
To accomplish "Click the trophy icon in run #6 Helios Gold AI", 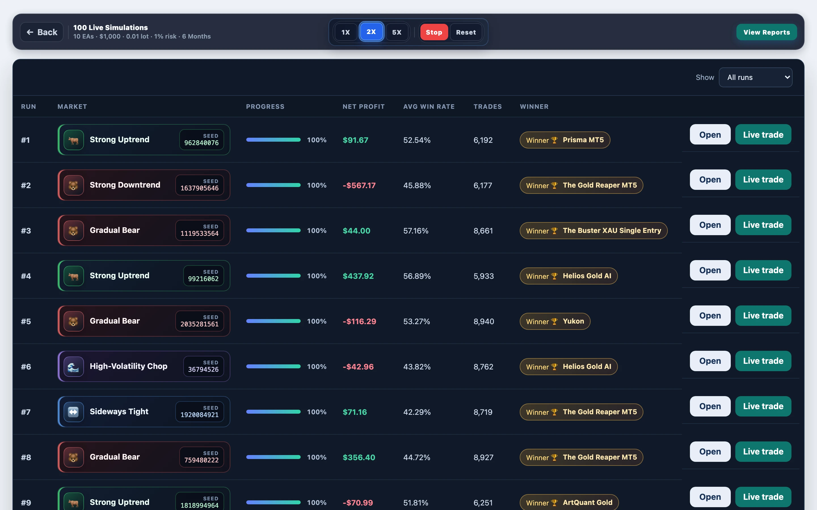I will pos(554,367).
